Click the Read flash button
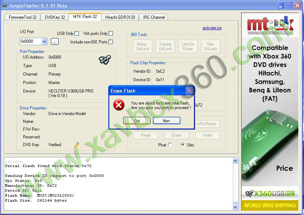This screenshot has width=304, height=215. (145, 135)
